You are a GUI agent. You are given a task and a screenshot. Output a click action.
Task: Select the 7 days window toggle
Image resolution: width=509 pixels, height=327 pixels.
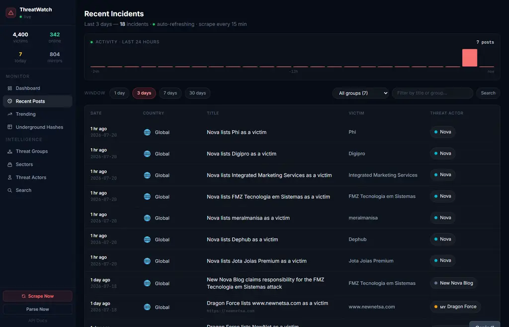170,93
